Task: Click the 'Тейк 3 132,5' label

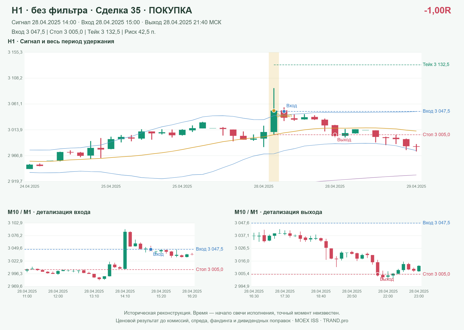Action: [x=436, y=64]
